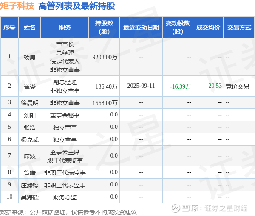The width and height of the screenshot is (255, 216).
Task: Click 副总经理 in 崔岑's positions
Action: click(65, 82)
